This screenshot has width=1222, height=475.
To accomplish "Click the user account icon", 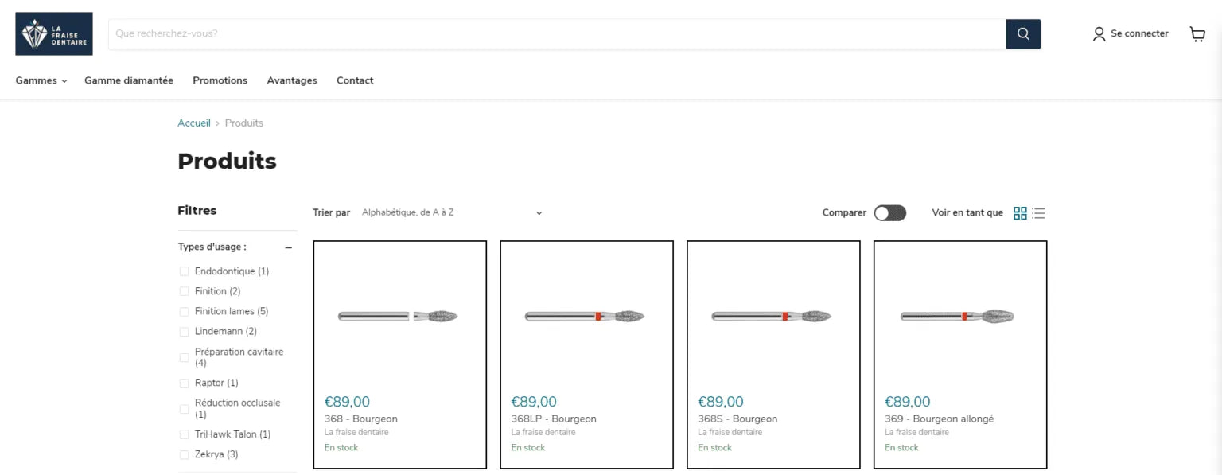I will 1099,33.
